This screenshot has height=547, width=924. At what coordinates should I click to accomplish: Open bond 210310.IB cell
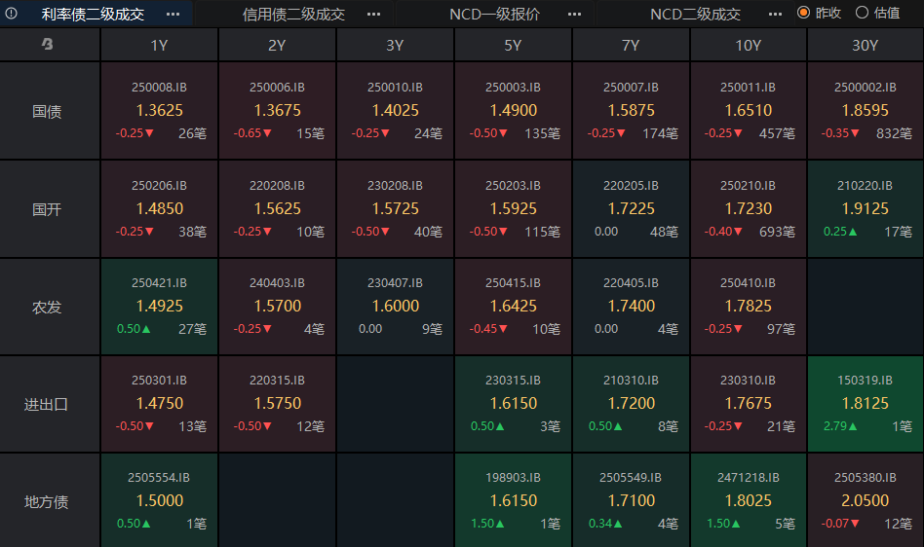631,405
